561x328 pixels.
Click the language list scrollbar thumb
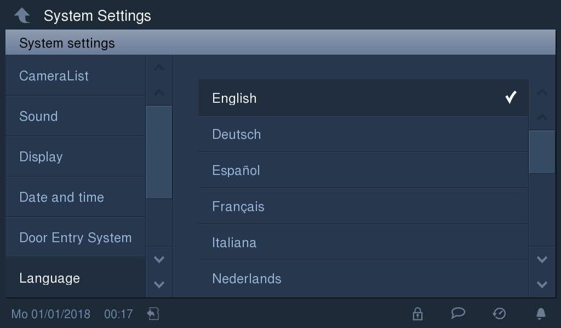point(542,152)
